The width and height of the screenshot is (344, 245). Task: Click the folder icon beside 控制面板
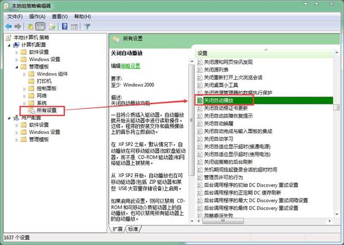tap(31, 89)
